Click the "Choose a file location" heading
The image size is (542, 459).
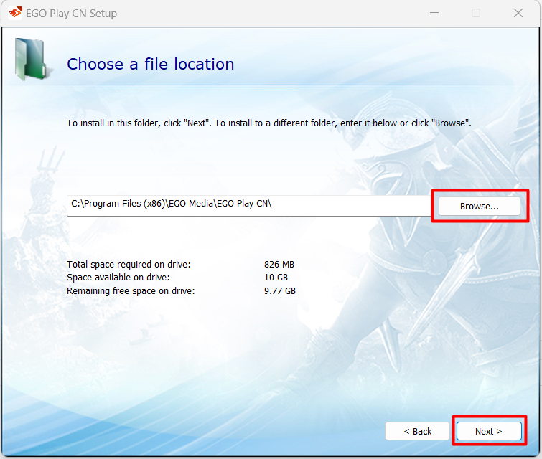pyautogui.click(x=150, y=65)
